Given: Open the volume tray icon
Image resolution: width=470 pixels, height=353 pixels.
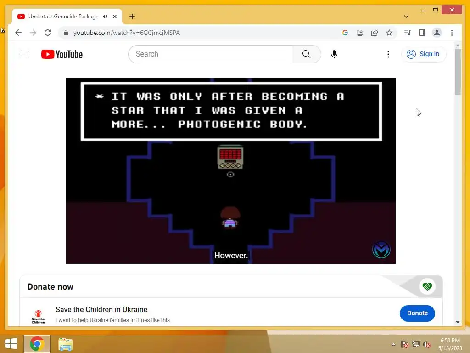Looking at the screenshot, I should coord(427,344).
